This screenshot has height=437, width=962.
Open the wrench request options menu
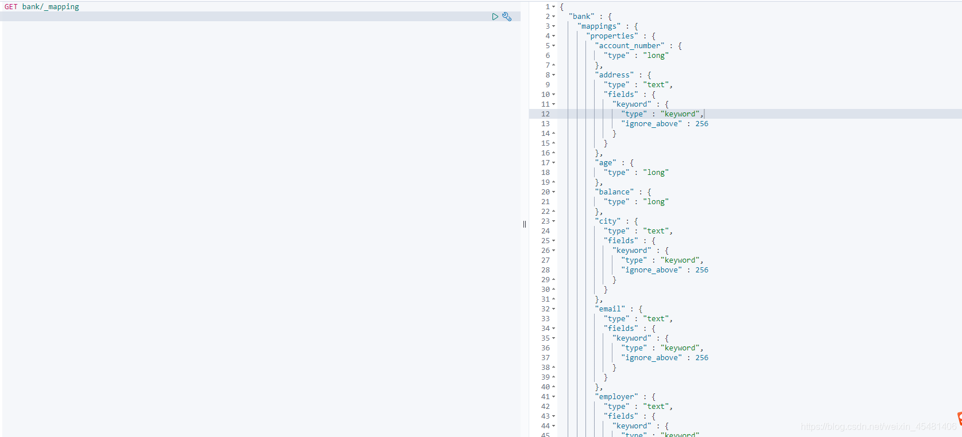(507, 17)
